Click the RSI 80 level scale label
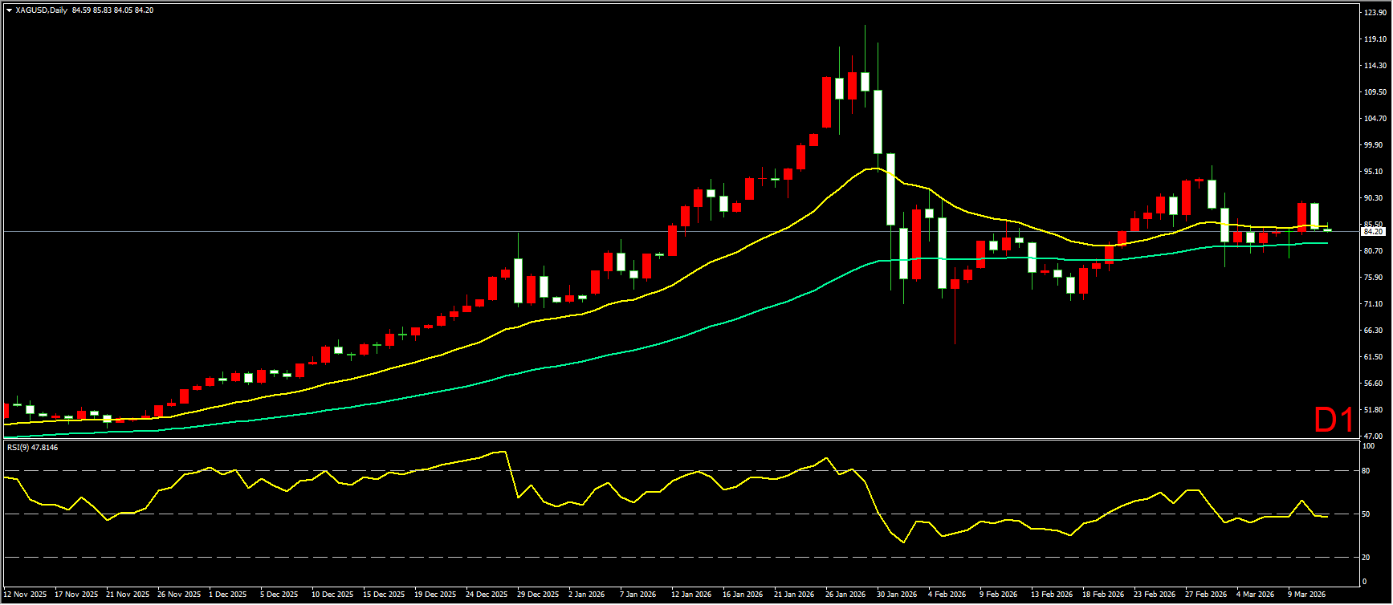This screenshot has width=1393, height=605. (1366, 471)
